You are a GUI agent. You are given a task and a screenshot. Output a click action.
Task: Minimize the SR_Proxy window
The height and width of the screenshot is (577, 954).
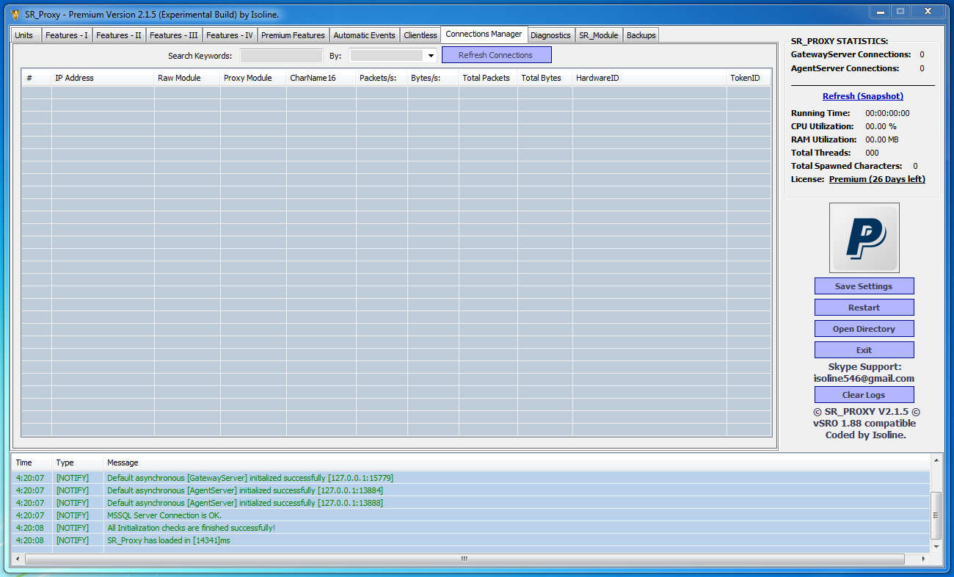point(880,11)
